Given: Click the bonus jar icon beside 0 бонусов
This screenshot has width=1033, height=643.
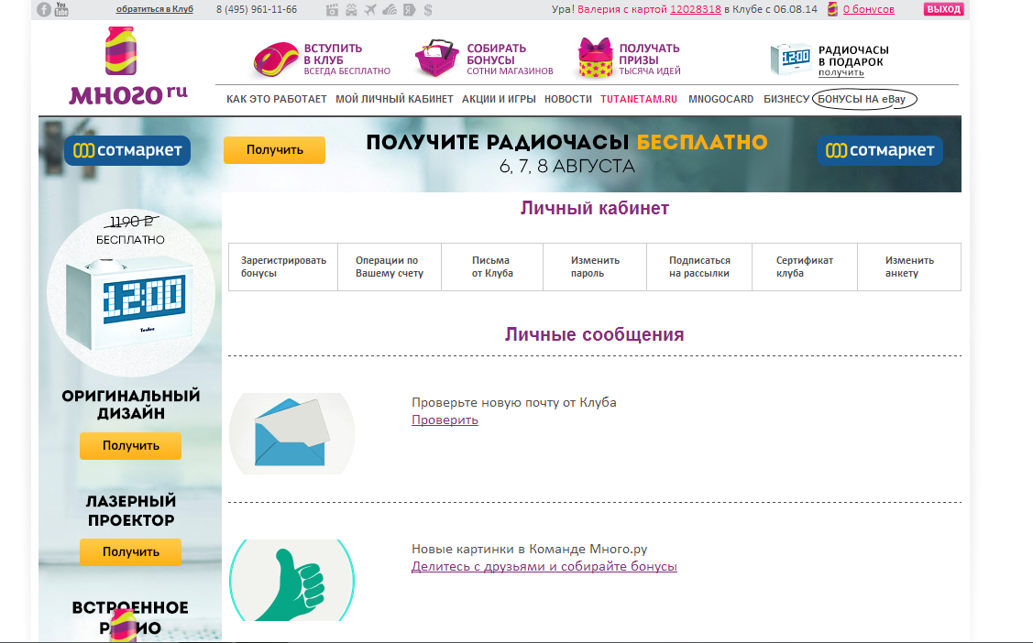Looking at the screenshot, I should (x=832, y=9).
